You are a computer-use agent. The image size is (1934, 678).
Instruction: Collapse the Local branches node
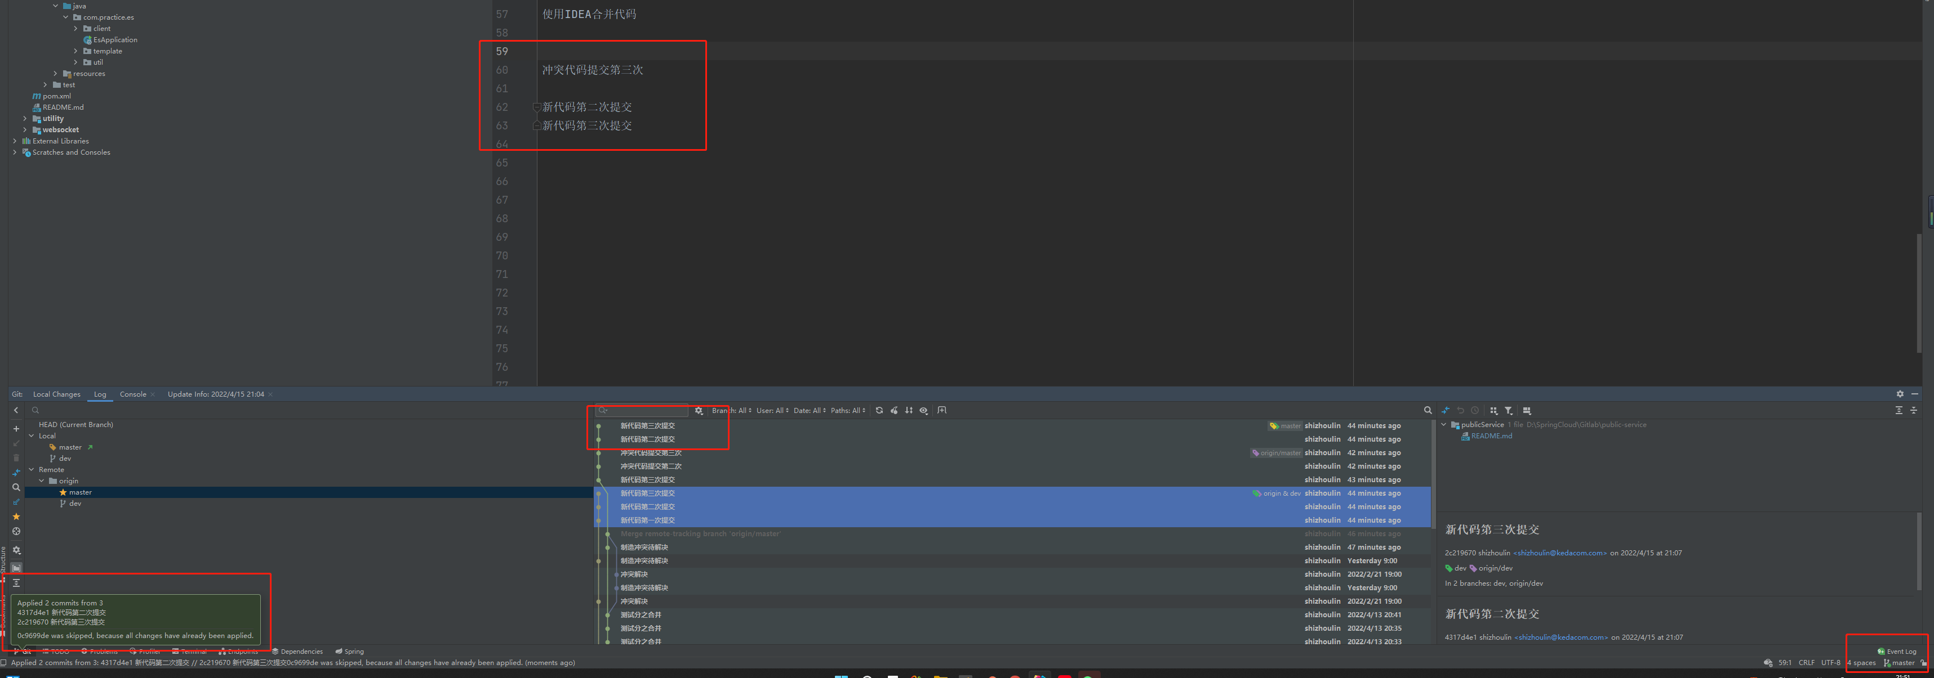click(x=32, y=435)
